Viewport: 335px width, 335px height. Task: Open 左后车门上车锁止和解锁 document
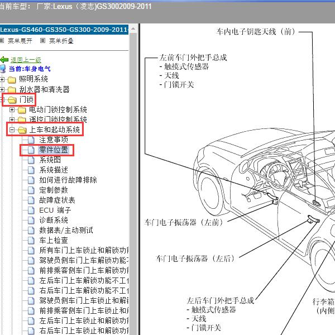click(84, 320)
